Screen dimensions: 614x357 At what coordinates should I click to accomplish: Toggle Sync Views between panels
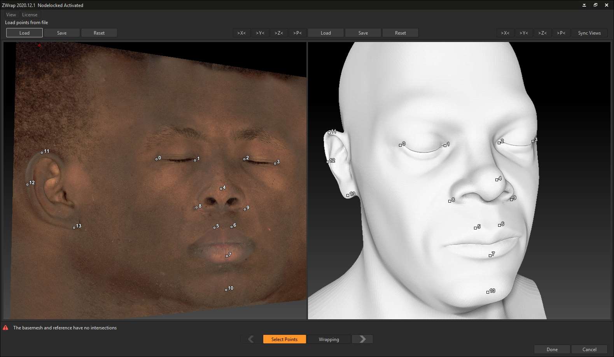(589, 33)
